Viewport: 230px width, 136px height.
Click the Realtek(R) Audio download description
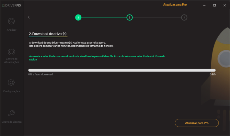tap(71, 44)
